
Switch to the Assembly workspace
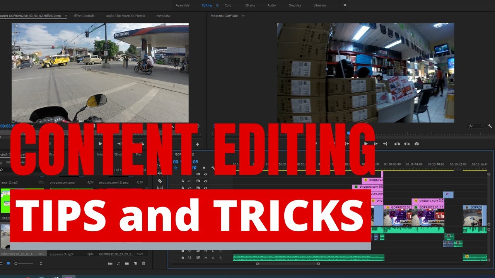(183, 5)
